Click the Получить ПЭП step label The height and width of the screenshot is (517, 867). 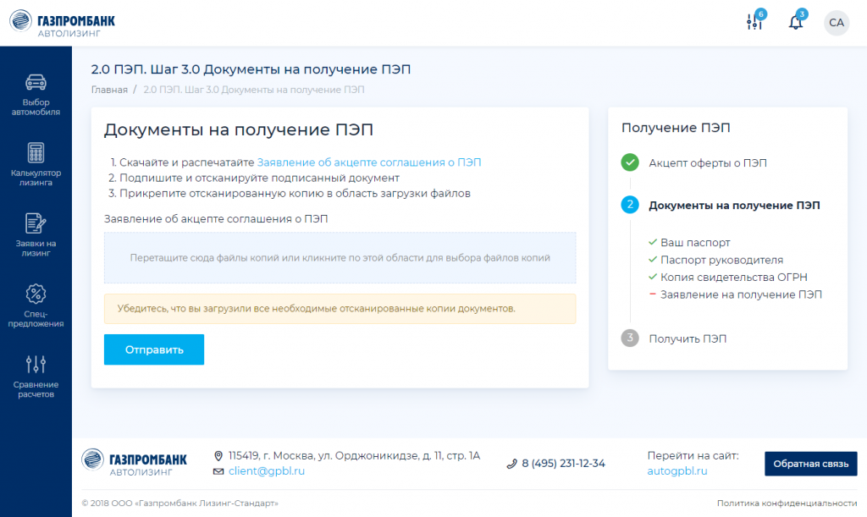[x=688, y=338]
